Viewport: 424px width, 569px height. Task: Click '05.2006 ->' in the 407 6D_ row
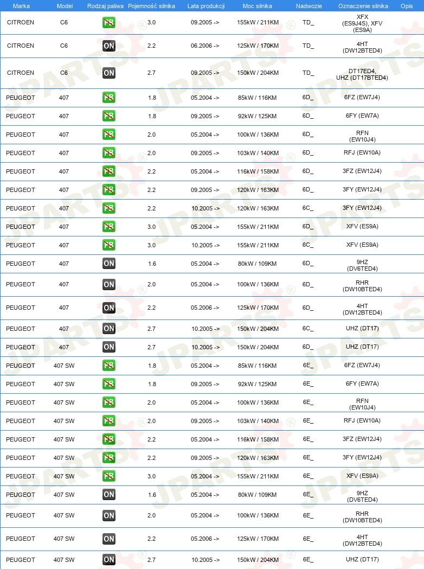pyautogui.click(x=204, y=308)
